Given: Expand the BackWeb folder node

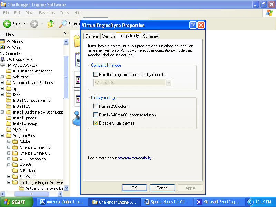Looking at the screenshot, I should [x=9, y=176].
